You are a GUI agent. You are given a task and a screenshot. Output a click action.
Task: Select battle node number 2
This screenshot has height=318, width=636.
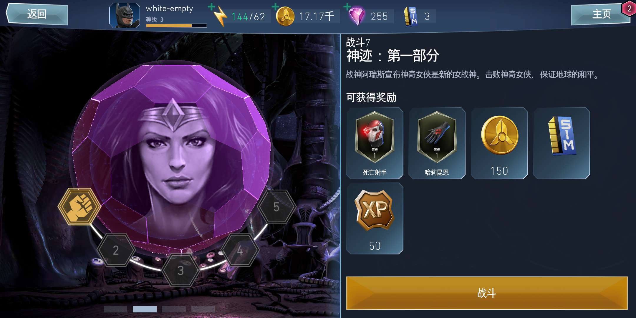[x=116, y=250]
